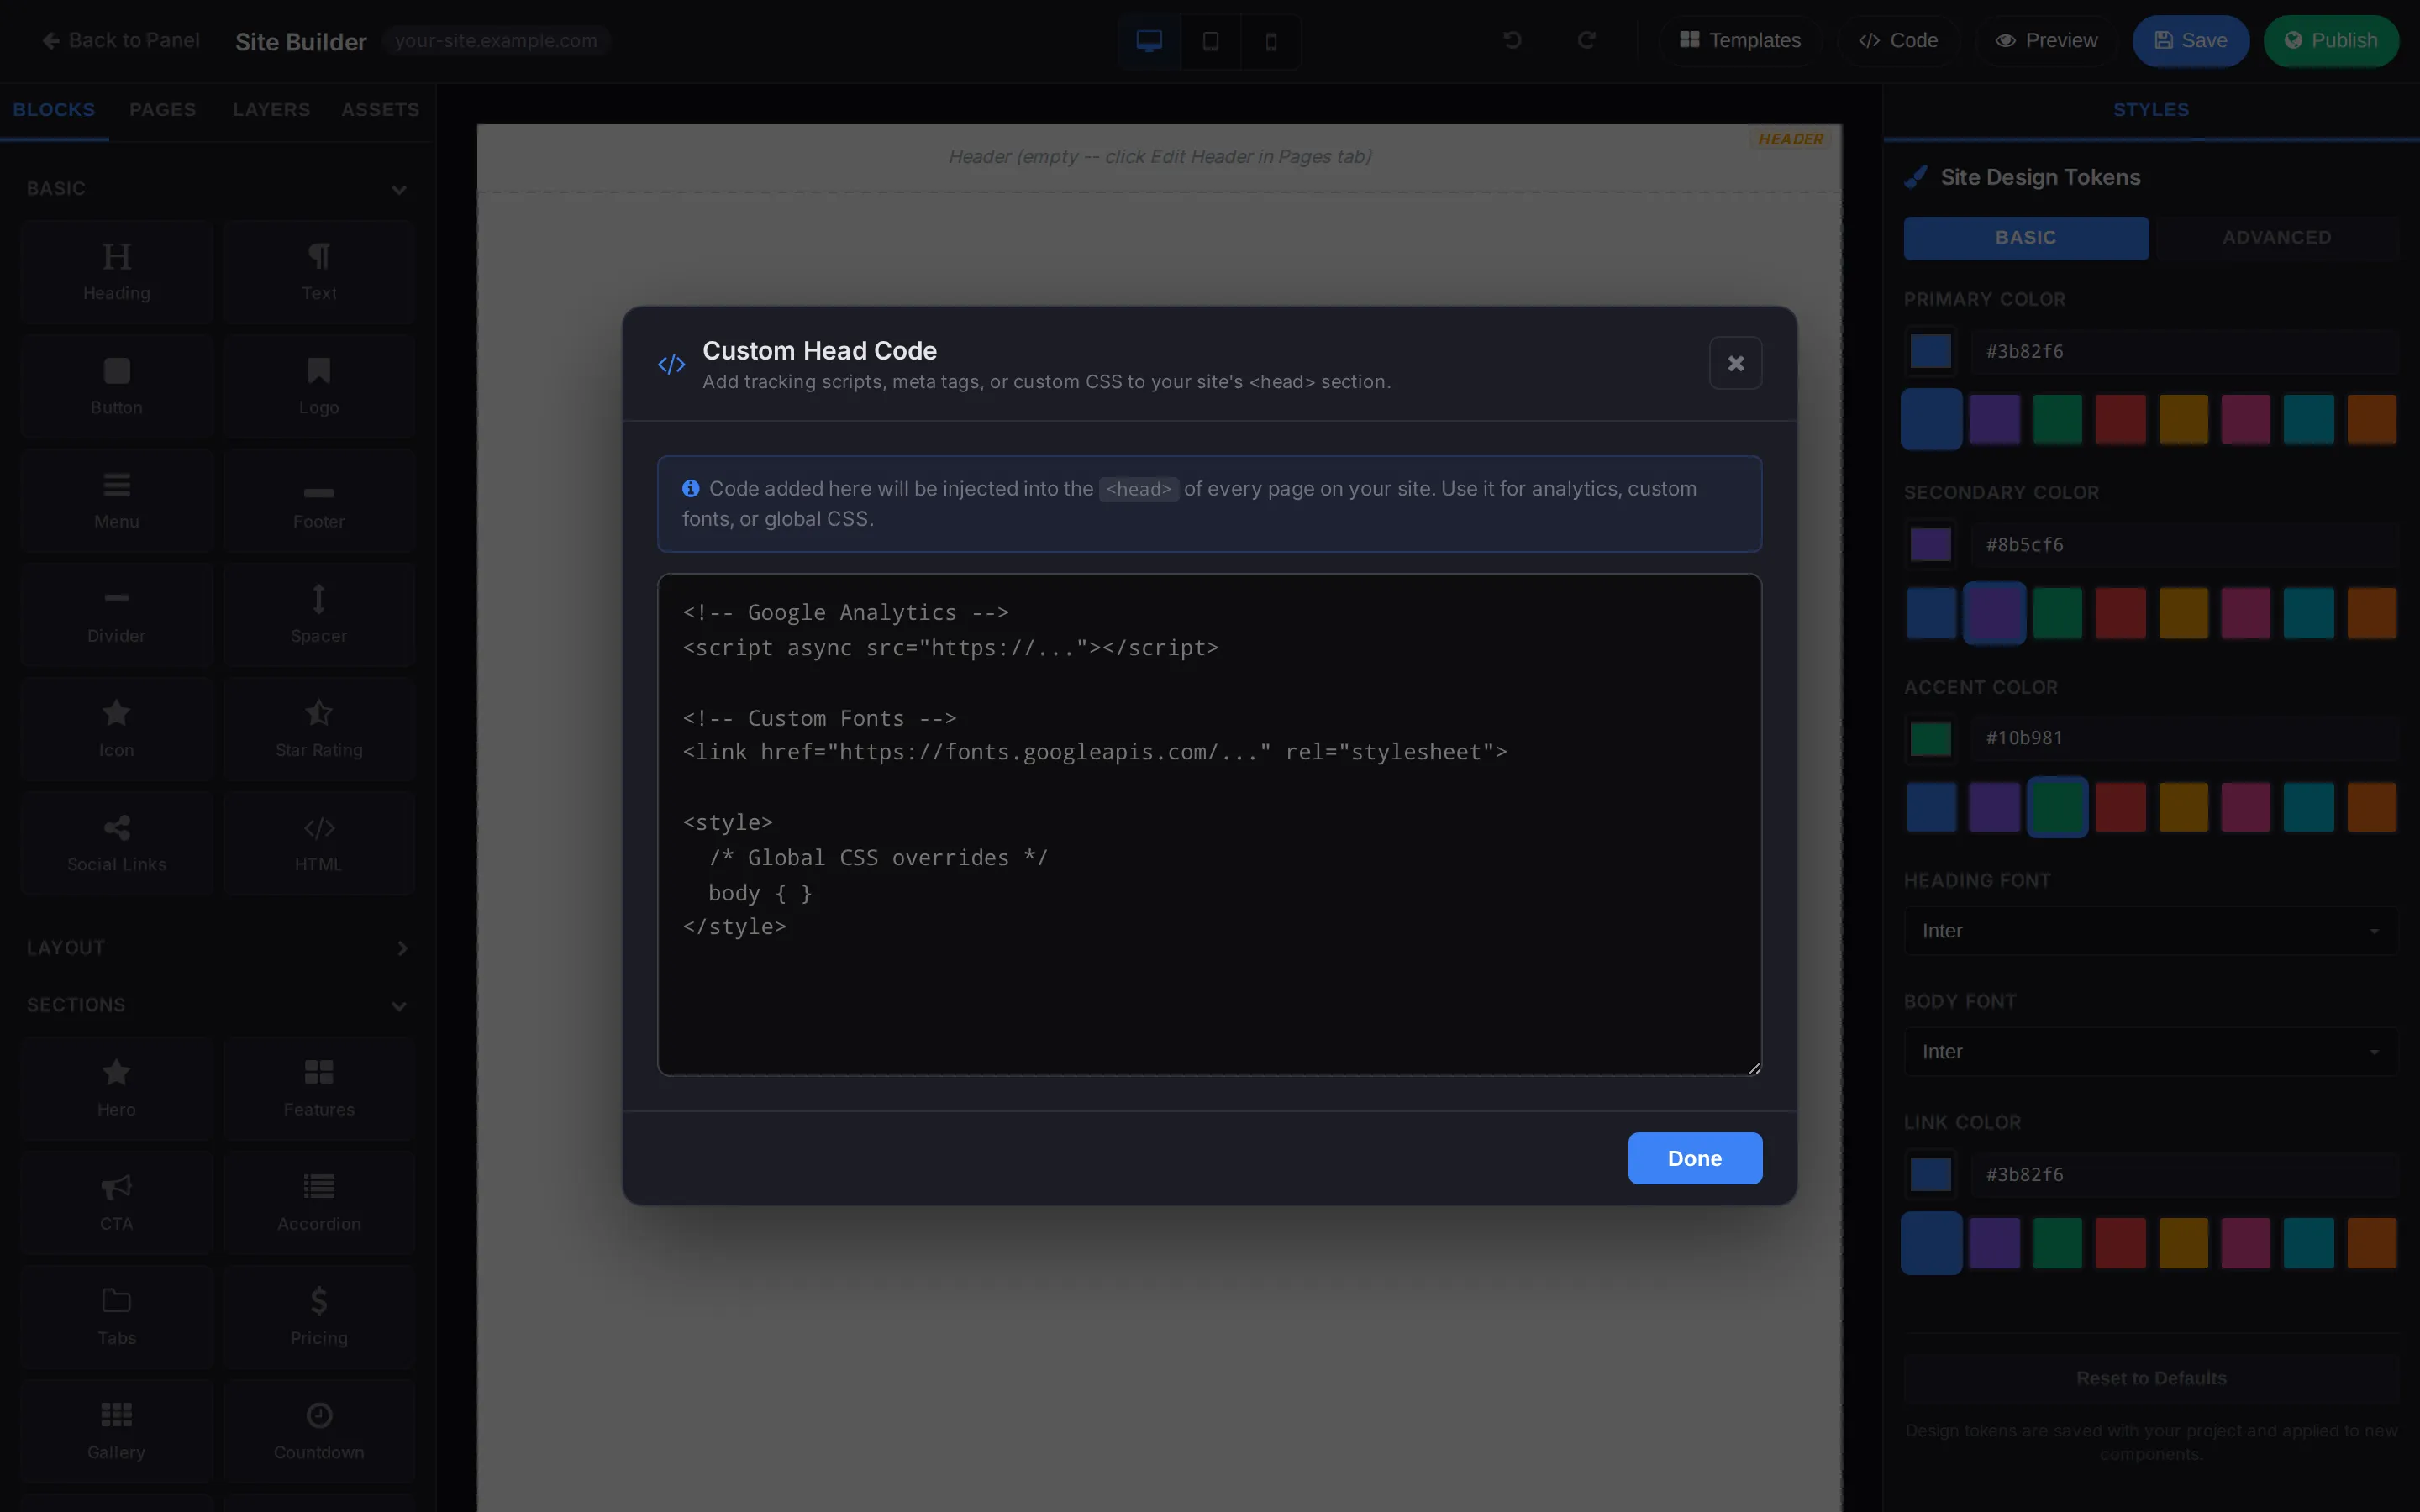Select BASIC design tokens mode

pos(2026,238)
